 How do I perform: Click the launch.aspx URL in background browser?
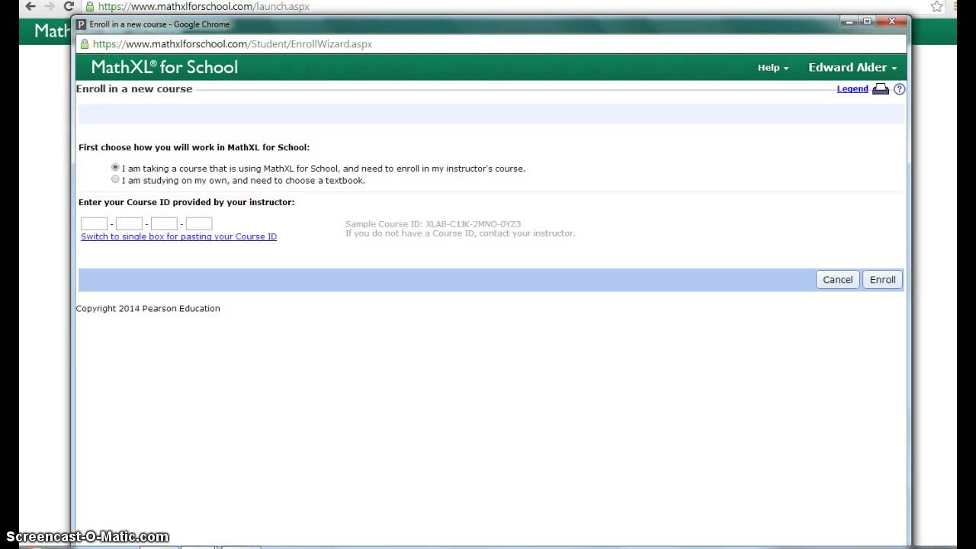click(x=204, y=6)
